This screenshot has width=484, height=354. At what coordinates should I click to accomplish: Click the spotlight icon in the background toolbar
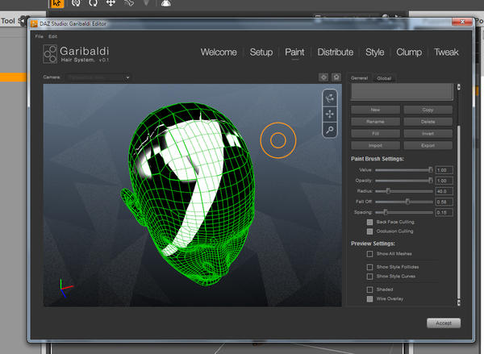(x=166, y=3)
